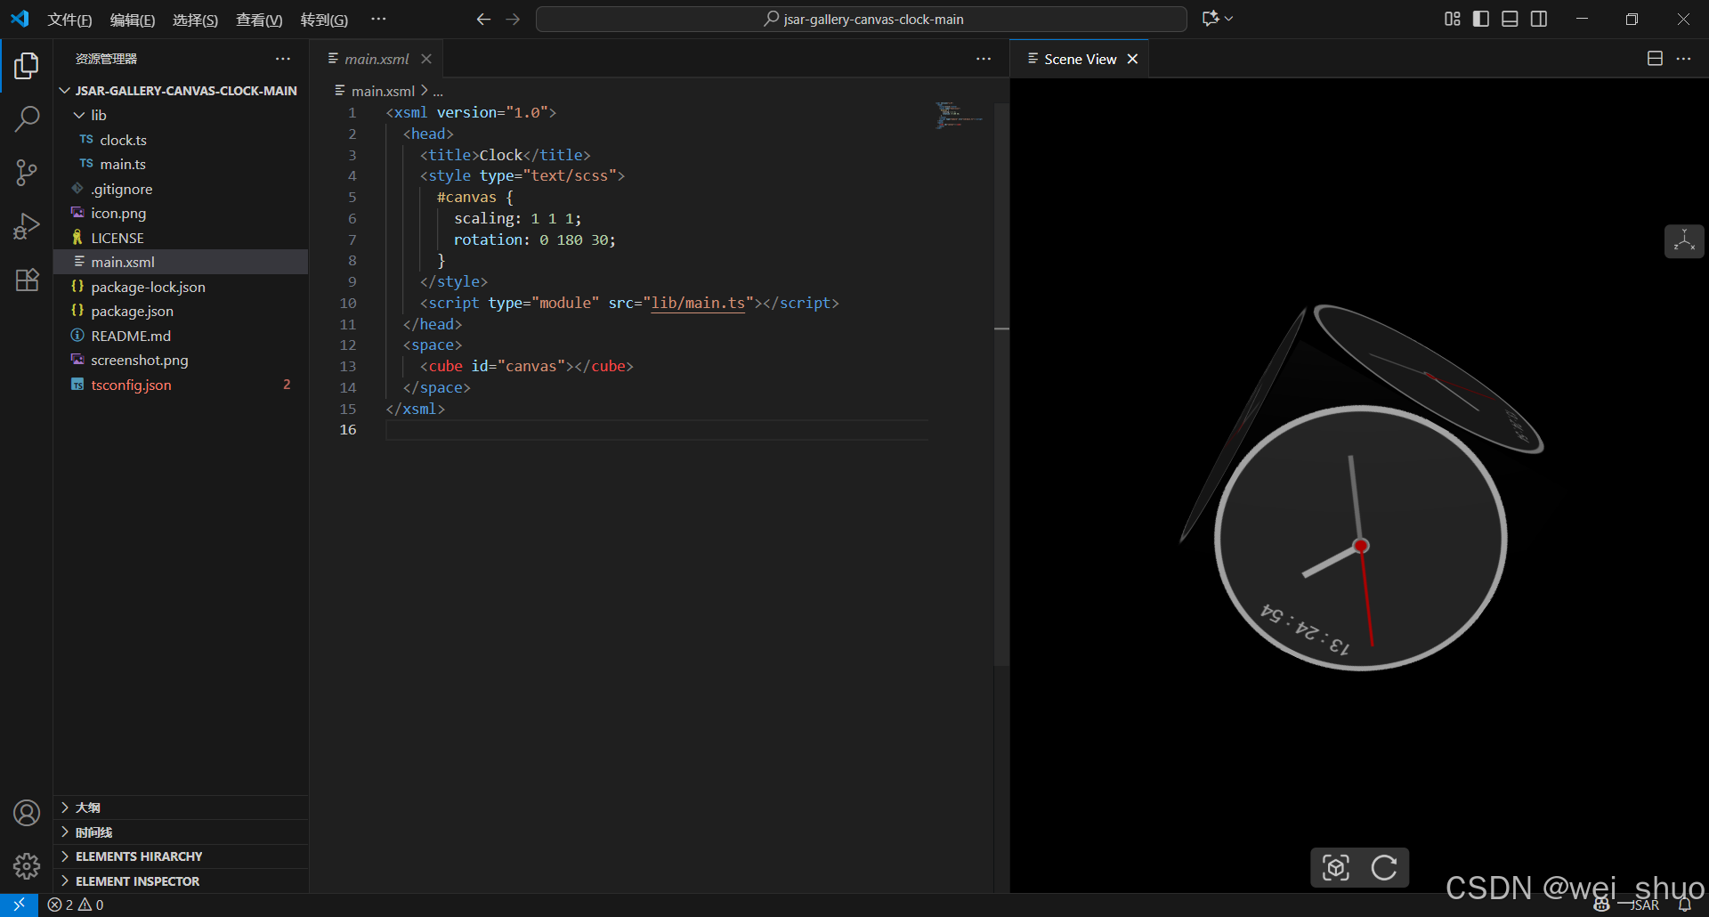Screen dimensions: 1709x917
Task: Open the 编辑(E) menu
Action: coord(133,20)
